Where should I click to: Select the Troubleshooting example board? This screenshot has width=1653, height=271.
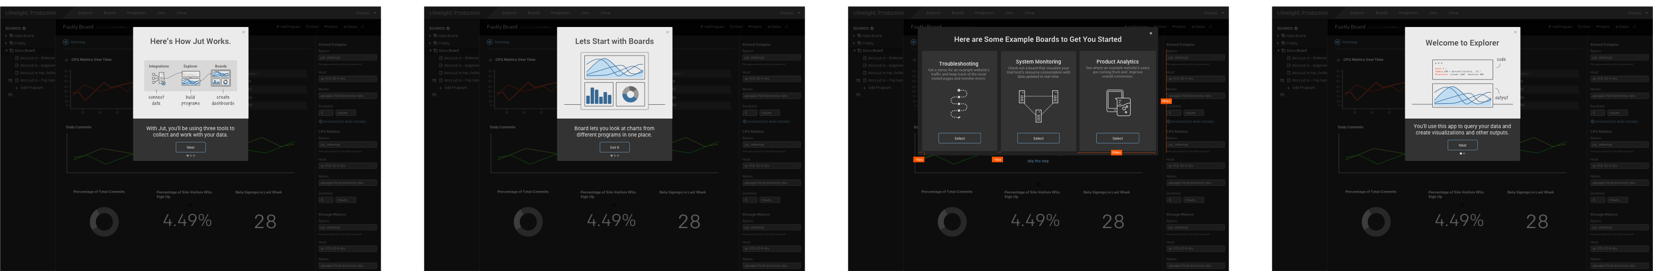tap(959, 138)
